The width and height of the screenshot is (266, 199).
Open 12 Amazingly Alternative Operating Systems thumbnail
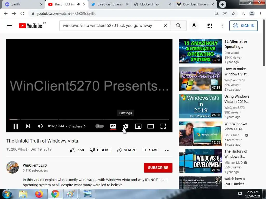tap(200, 51)
